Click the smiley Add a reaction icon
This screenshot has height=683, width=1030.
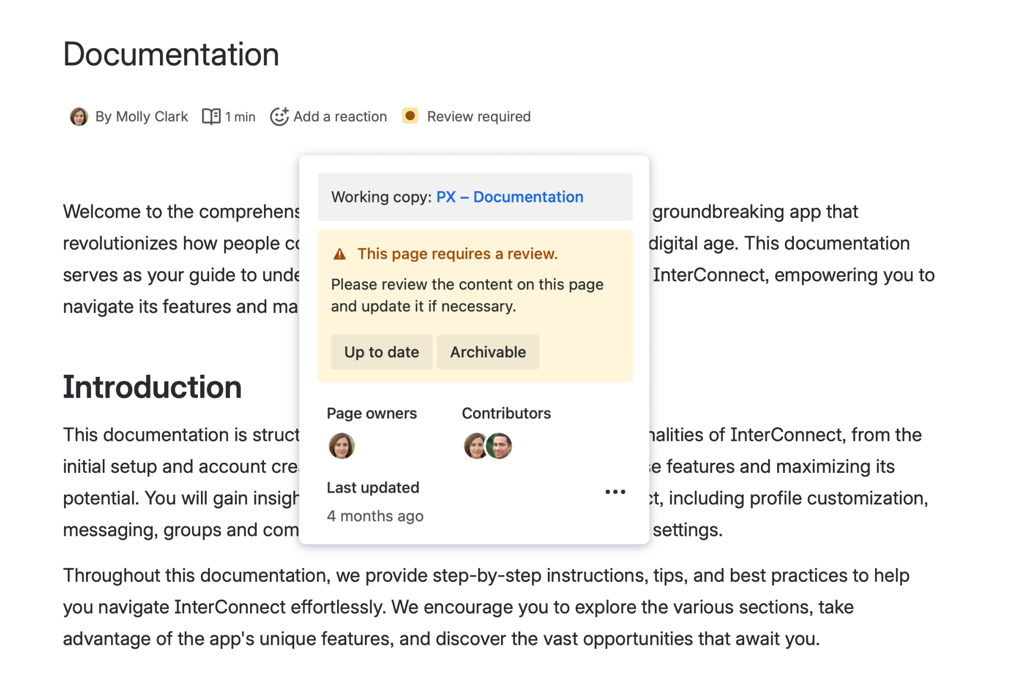(x=279, y=116)
